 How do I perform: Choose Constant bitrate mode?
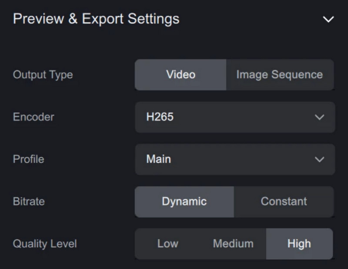(x=284, y=202)
